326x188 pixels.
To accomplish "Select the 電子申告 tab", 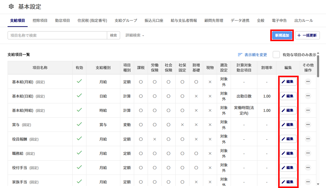I will point(279,21).
